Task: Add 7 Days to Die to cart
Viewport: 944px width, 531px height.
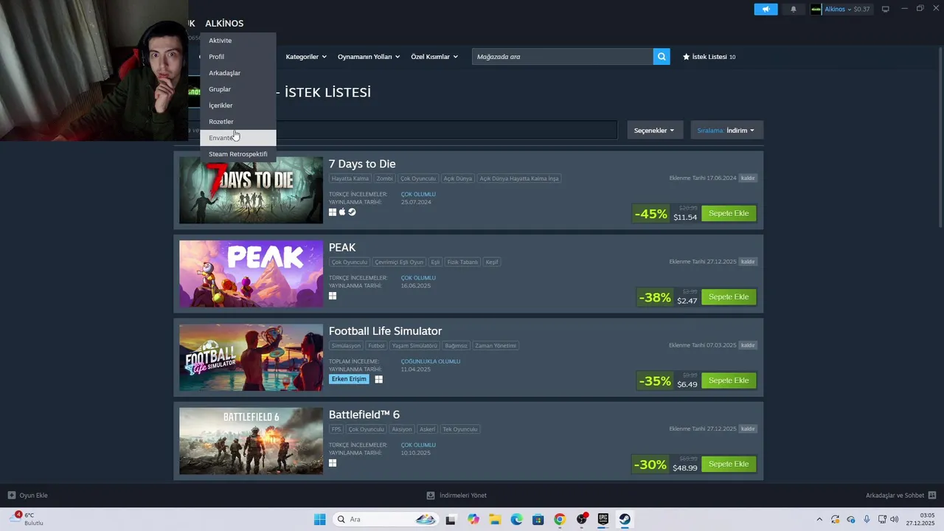Action: coord(729,213)
